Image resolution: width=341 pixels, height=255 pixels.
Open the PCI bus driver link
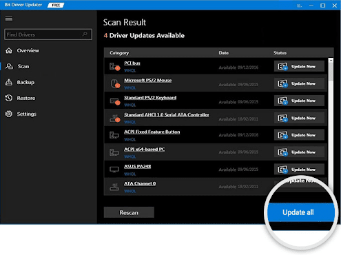point(132,63)
